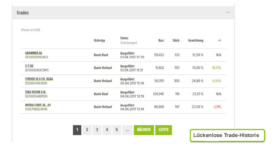Open STROER SE & CO. KGAA link
Viewport: 280px width, 157px height.
pyautogui.click(x=39, y=79)
